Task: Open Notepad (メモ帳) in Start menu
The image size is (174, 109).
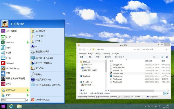Action: [x=15, y=53]
